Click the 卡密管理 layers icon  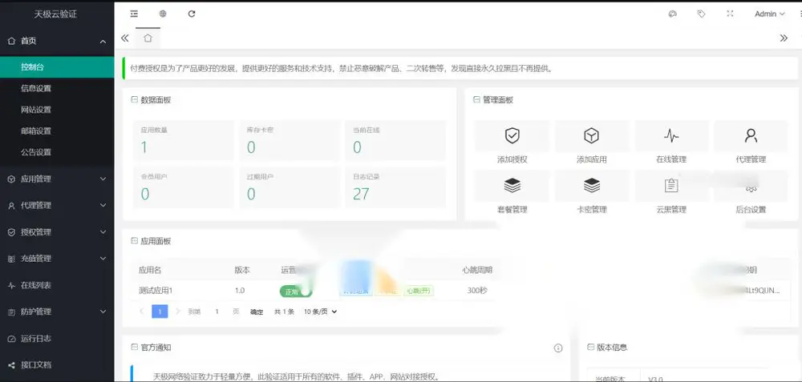coord(591,185)
